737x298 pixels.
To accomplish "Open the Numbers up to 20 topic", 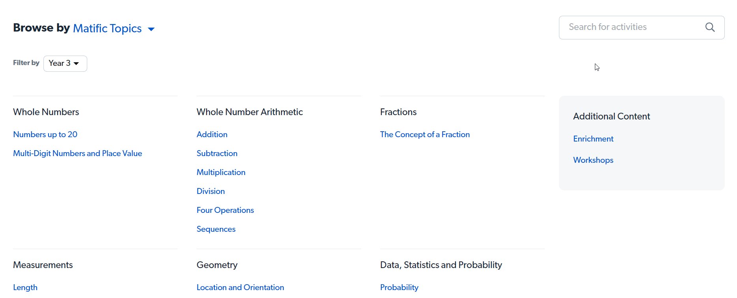I will click(45, 134).
